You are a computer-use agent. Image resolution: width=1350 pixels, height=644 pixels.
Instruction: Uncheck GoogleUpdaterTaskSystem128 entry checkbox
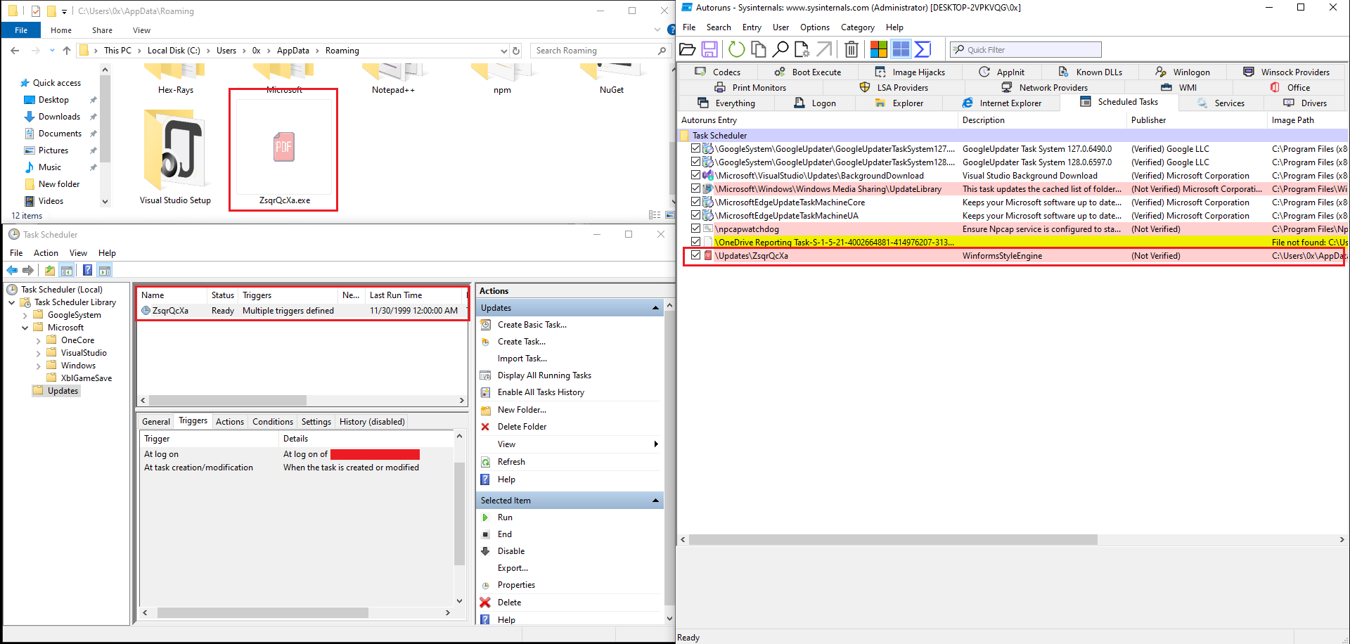pos(695,162)
